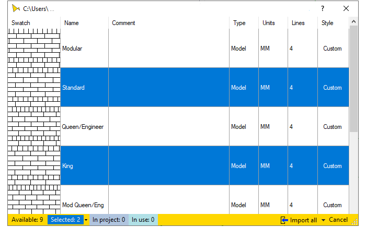Click the yellow application icon in title bar

16,9
